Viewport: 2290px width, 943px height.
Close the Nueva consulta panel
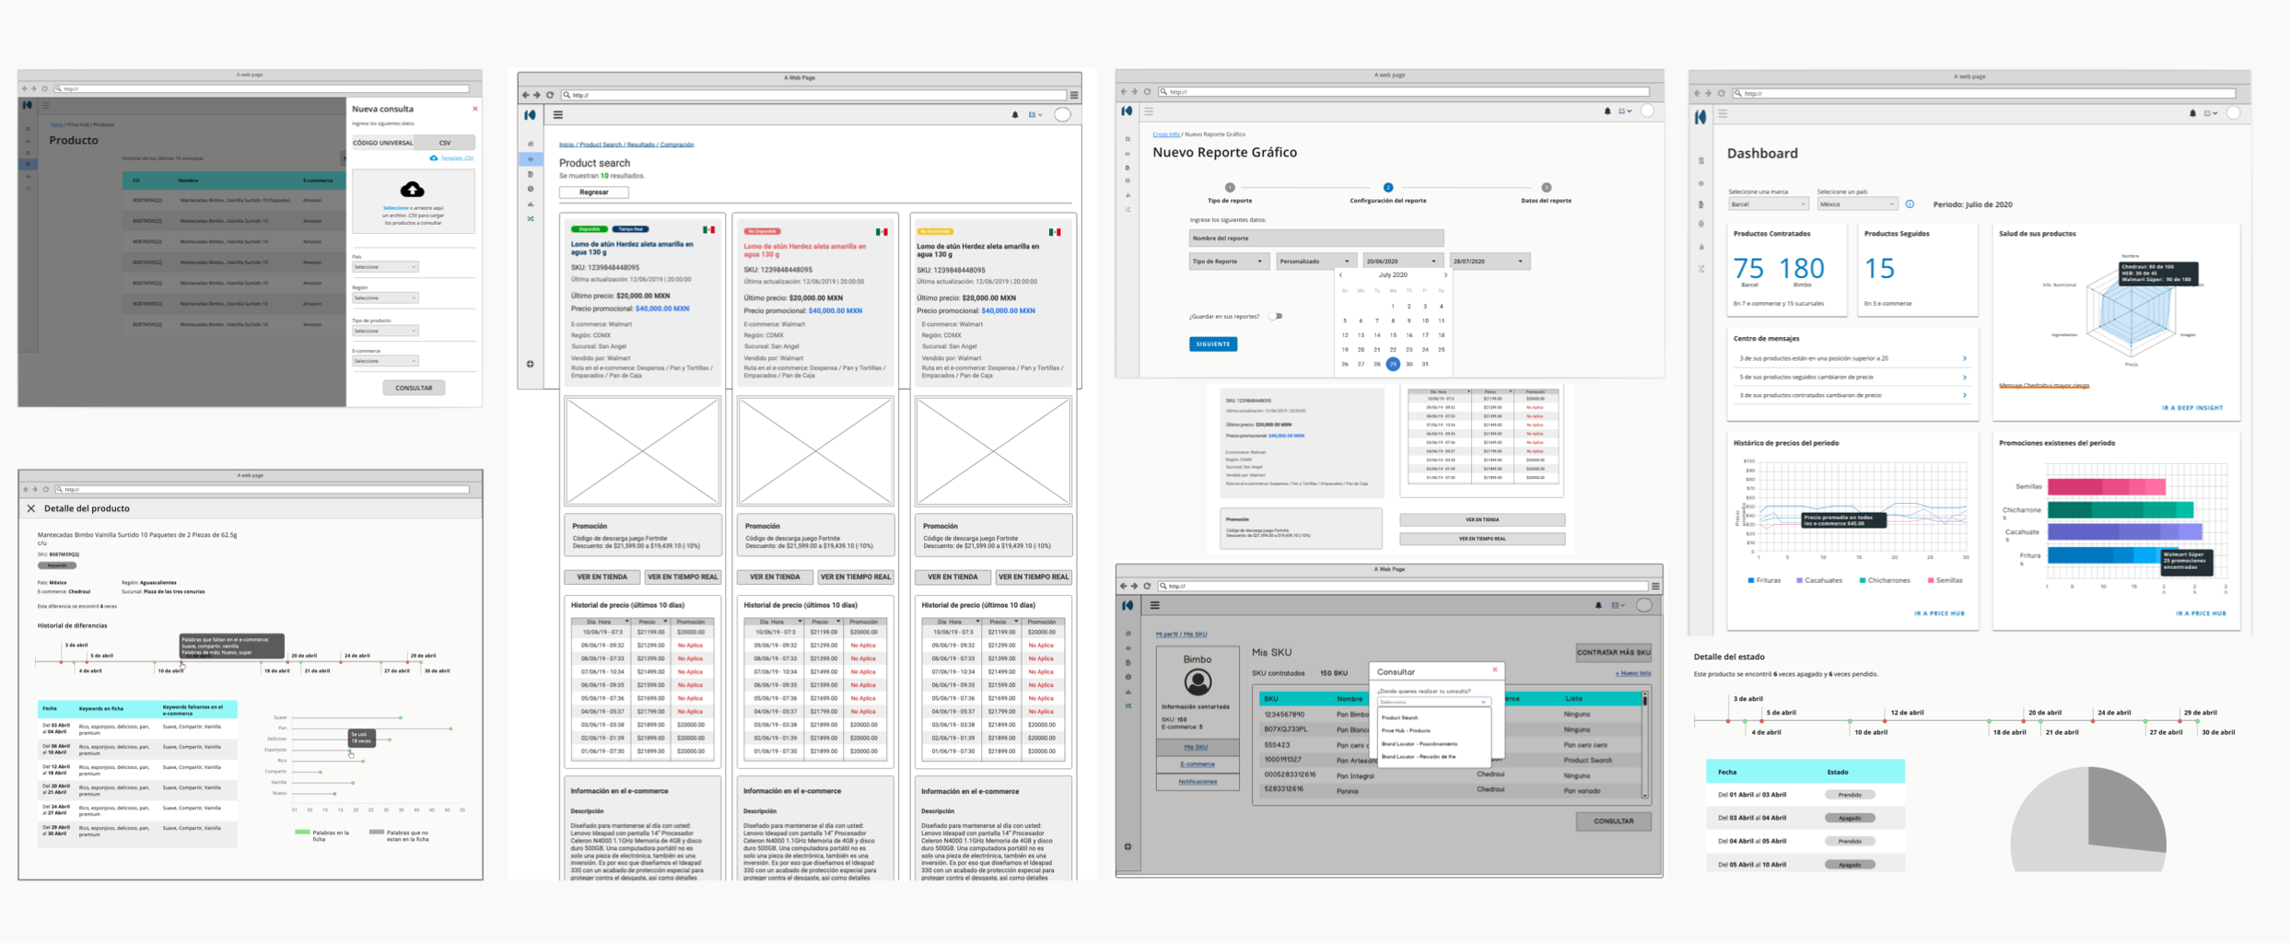pyautogui.click(x=475, y=109)
